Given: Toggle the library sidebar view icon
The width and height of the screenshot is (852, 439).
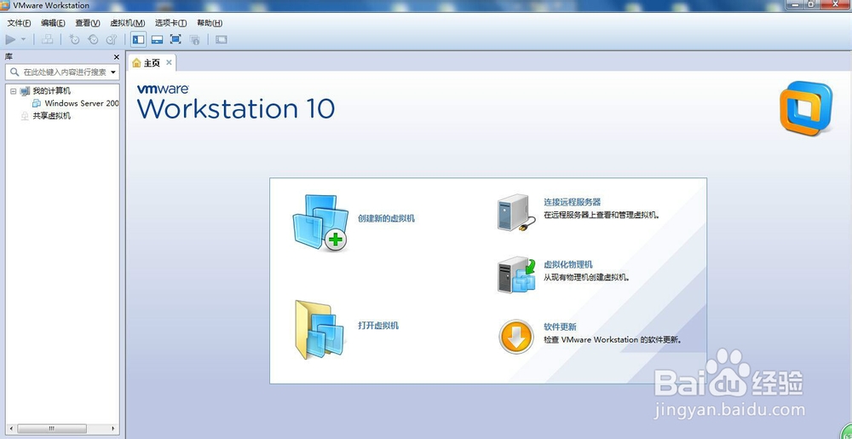Looking at the screenshot, I should pyautogui.click(x=139, y=39).
